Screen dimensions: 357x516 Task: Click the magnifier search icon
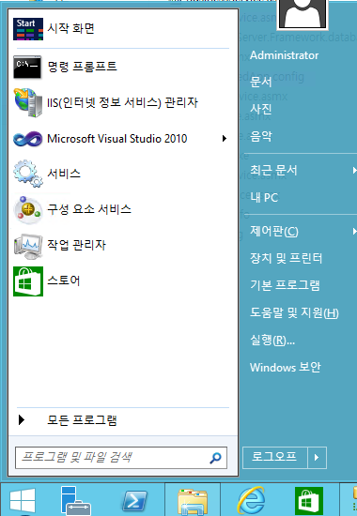point(215,458)
